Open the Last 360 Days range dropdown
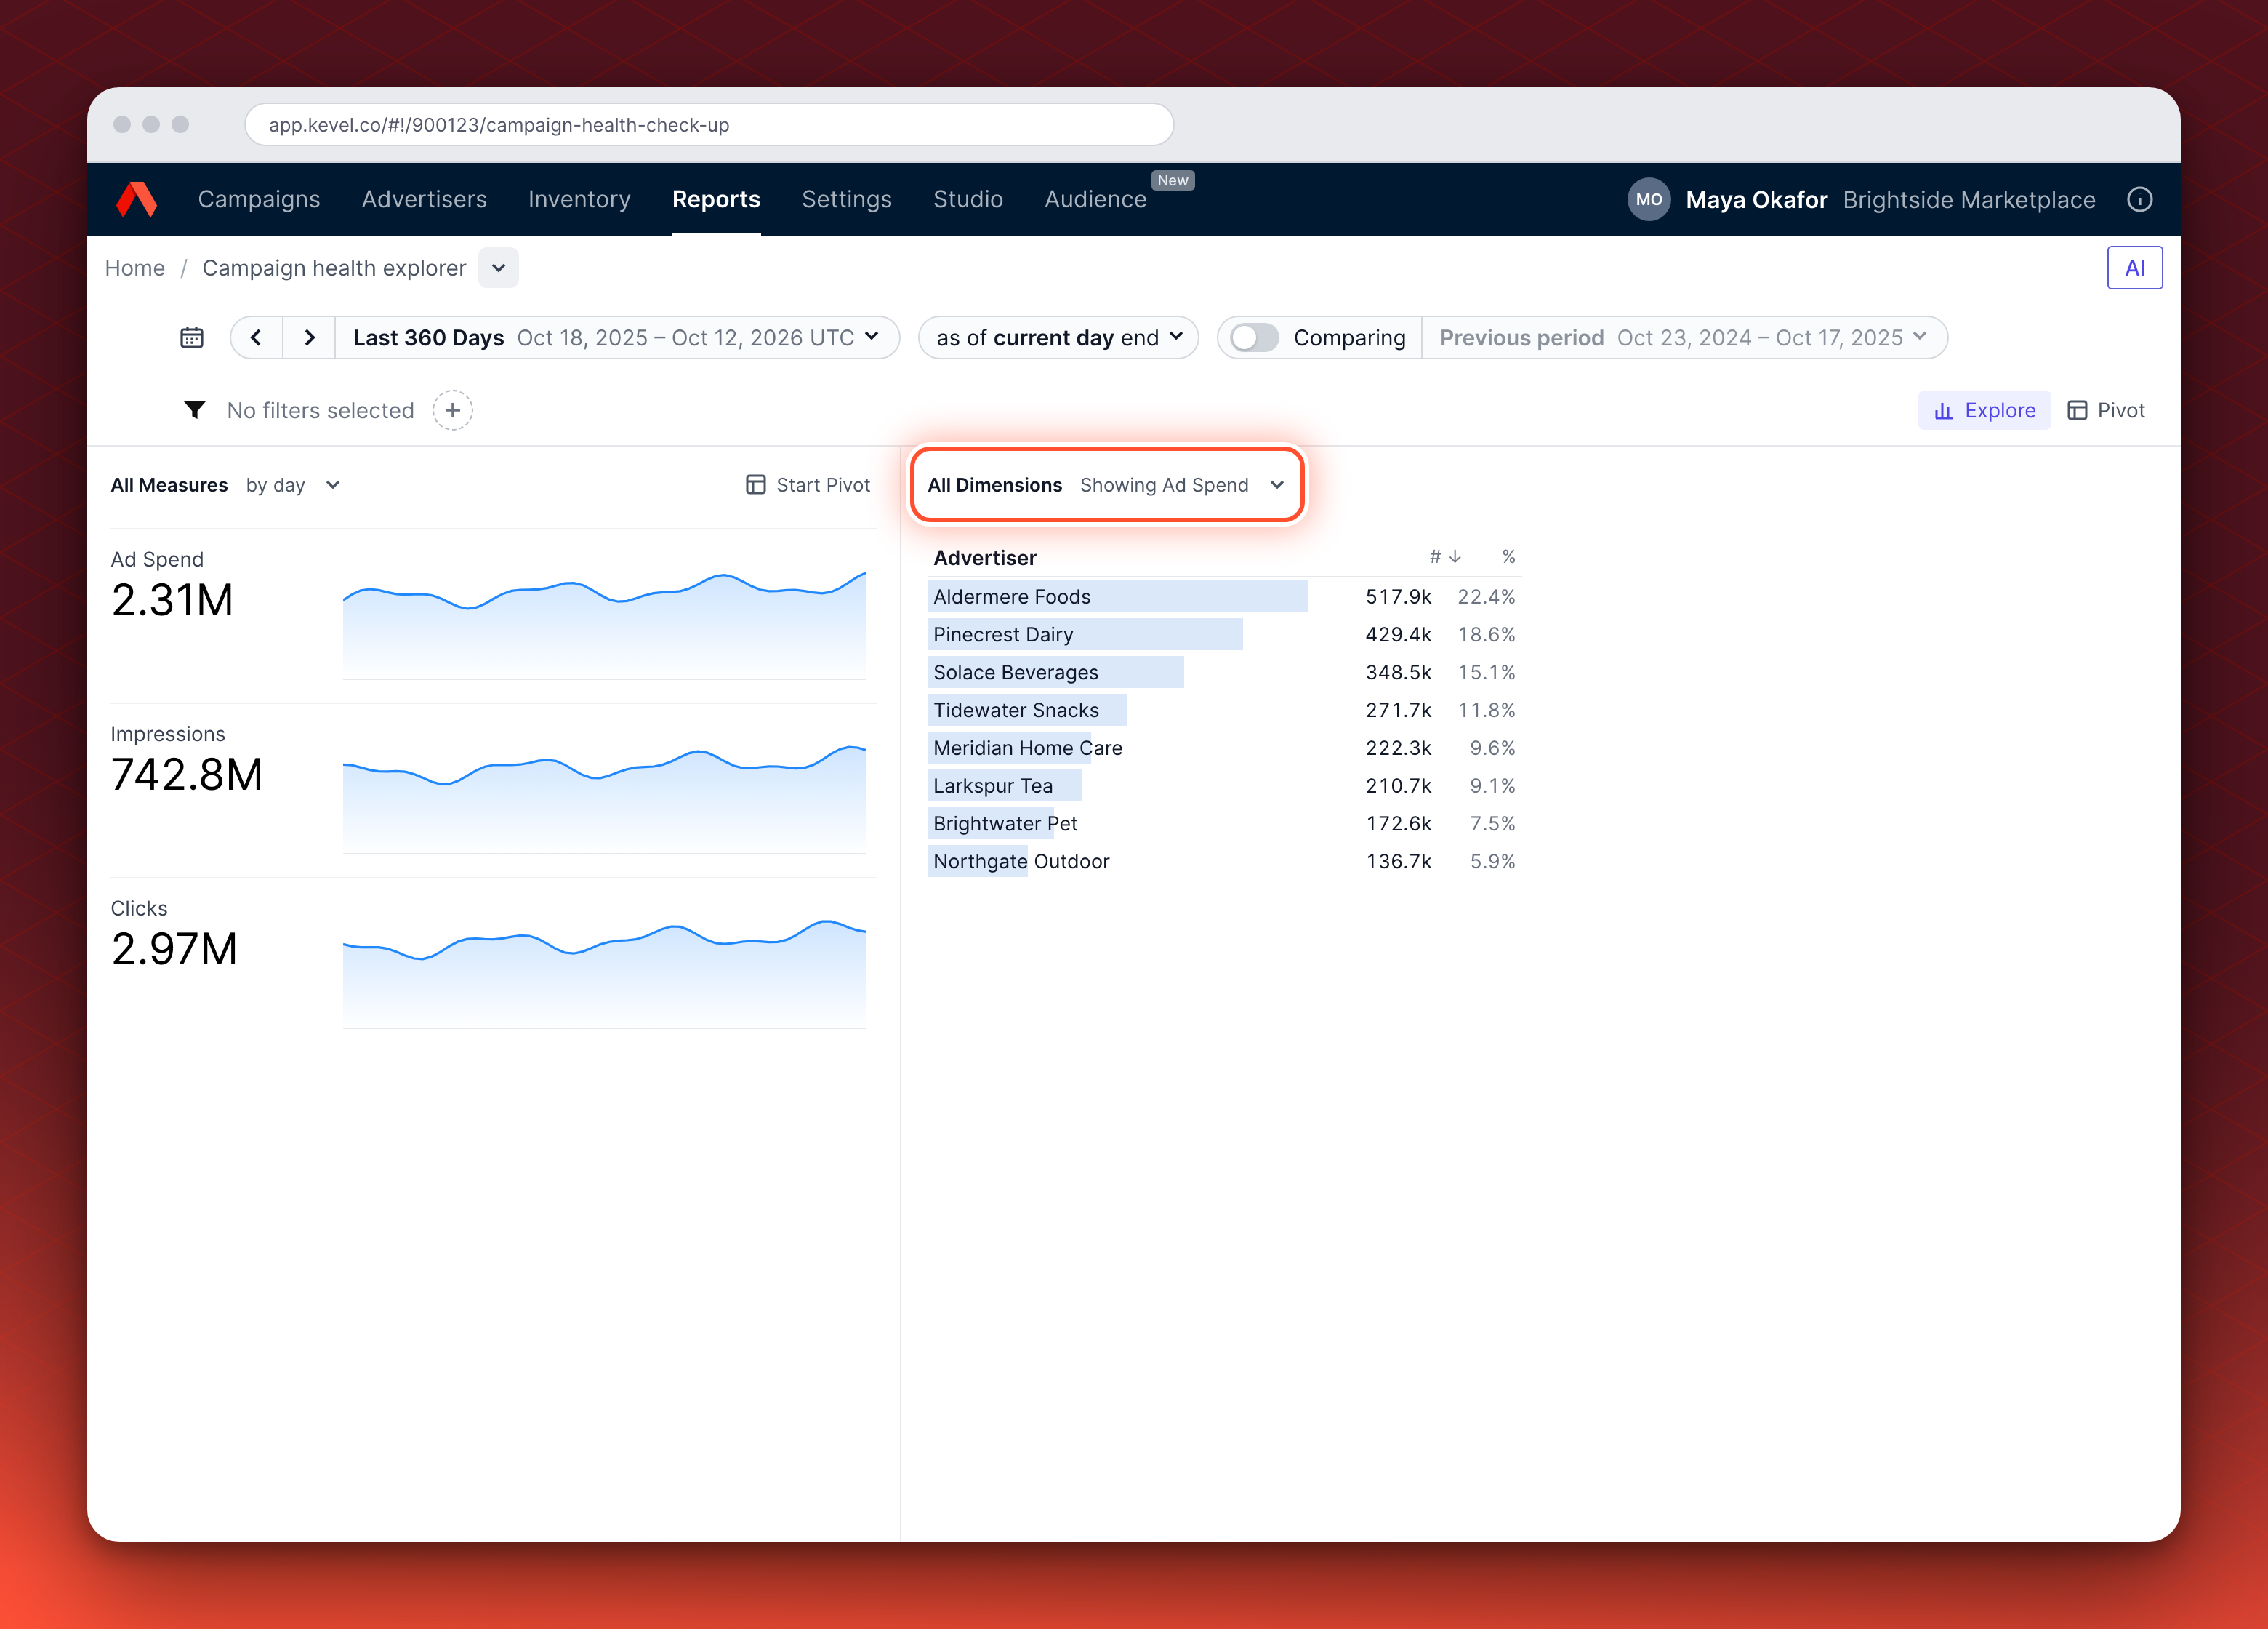 (616, 338)
